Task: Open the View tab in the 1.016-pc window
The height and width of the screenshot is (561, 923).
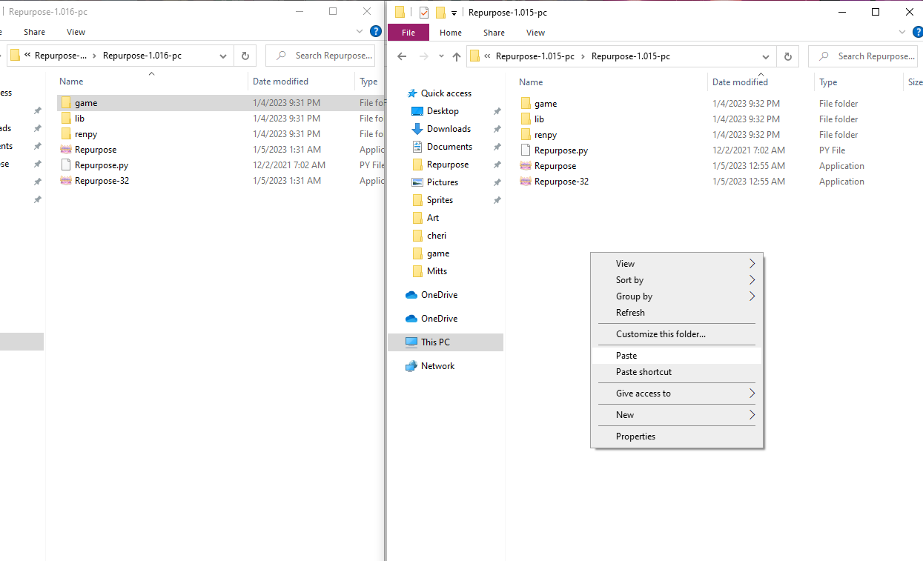Action: coord(76,32)
